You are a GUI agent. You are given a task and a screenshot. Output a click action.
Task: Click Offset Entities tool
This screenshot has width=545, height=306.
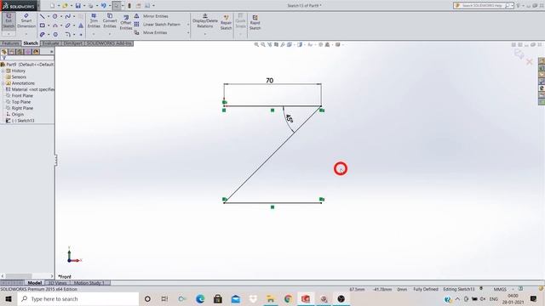(x=126, y=23)
